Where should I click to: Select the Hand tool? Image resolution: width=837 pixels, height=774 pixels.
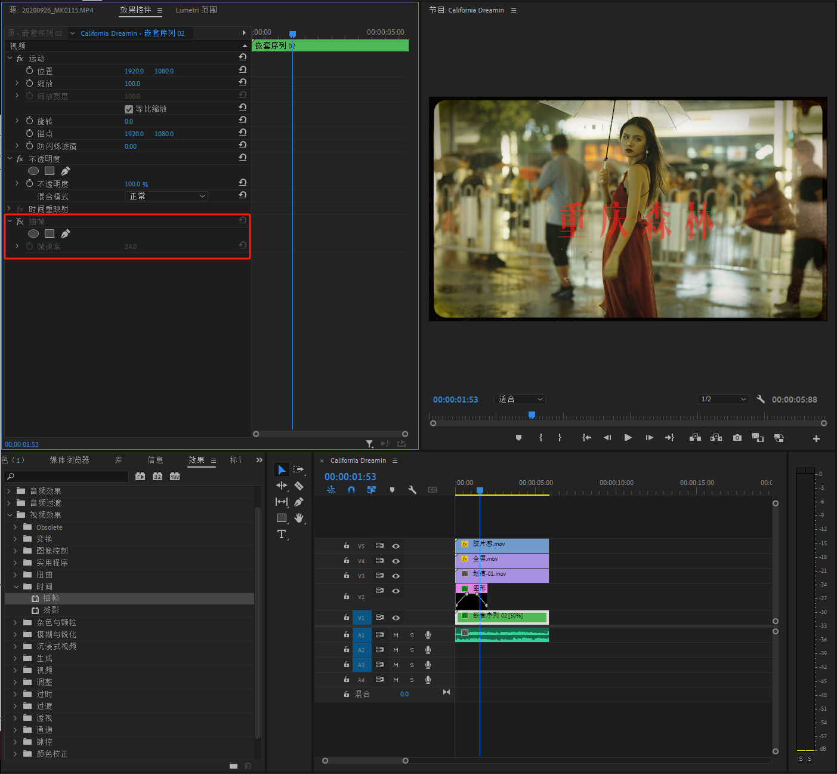299,518
